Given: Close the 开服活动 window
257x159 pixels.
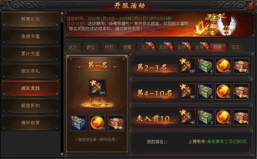Looking at the screenshot, I should point(251,5).
